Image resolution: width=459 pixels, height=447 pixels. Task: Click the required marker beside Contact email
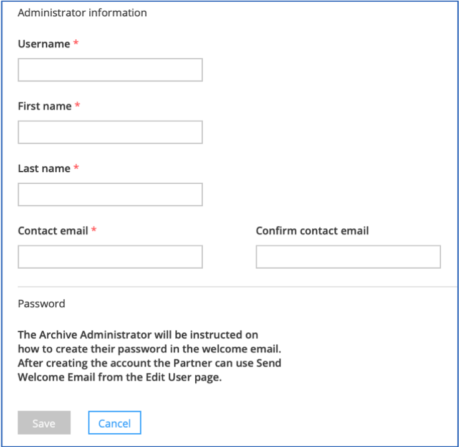(94, 229)
